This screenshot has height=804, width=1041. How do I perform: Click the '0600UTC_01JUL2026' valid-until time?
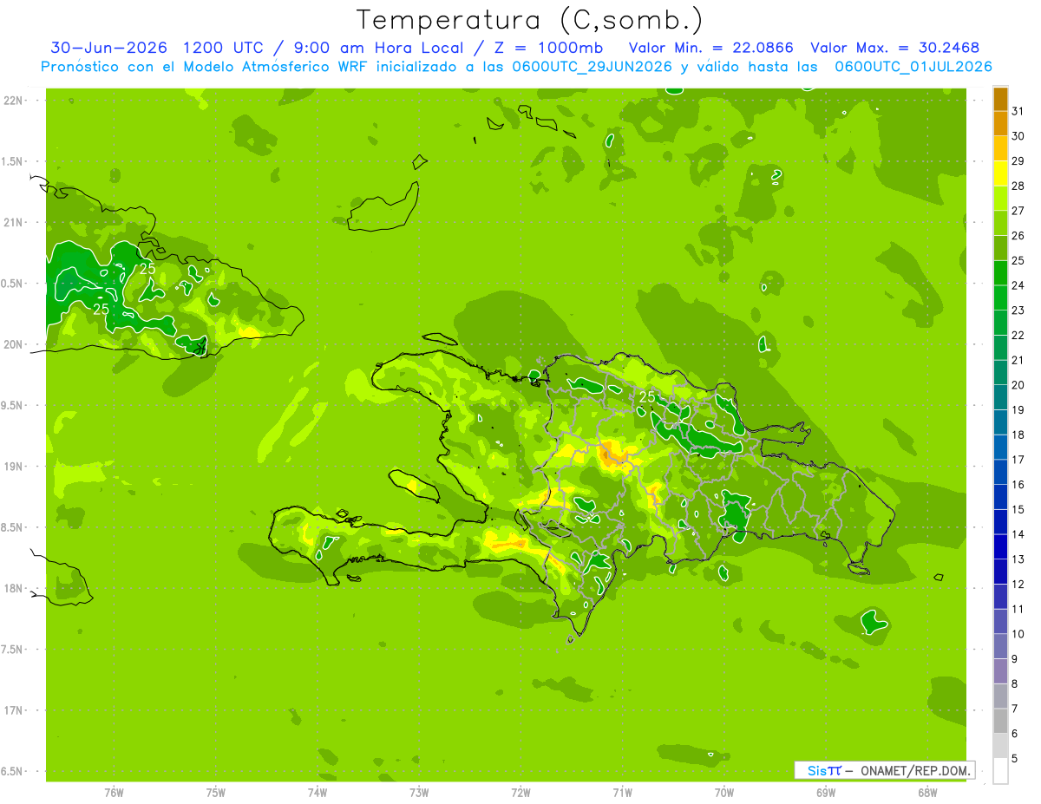913,67
